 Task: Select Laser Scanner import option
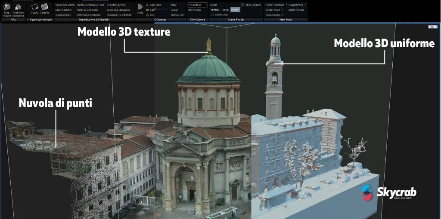point(63,9)
